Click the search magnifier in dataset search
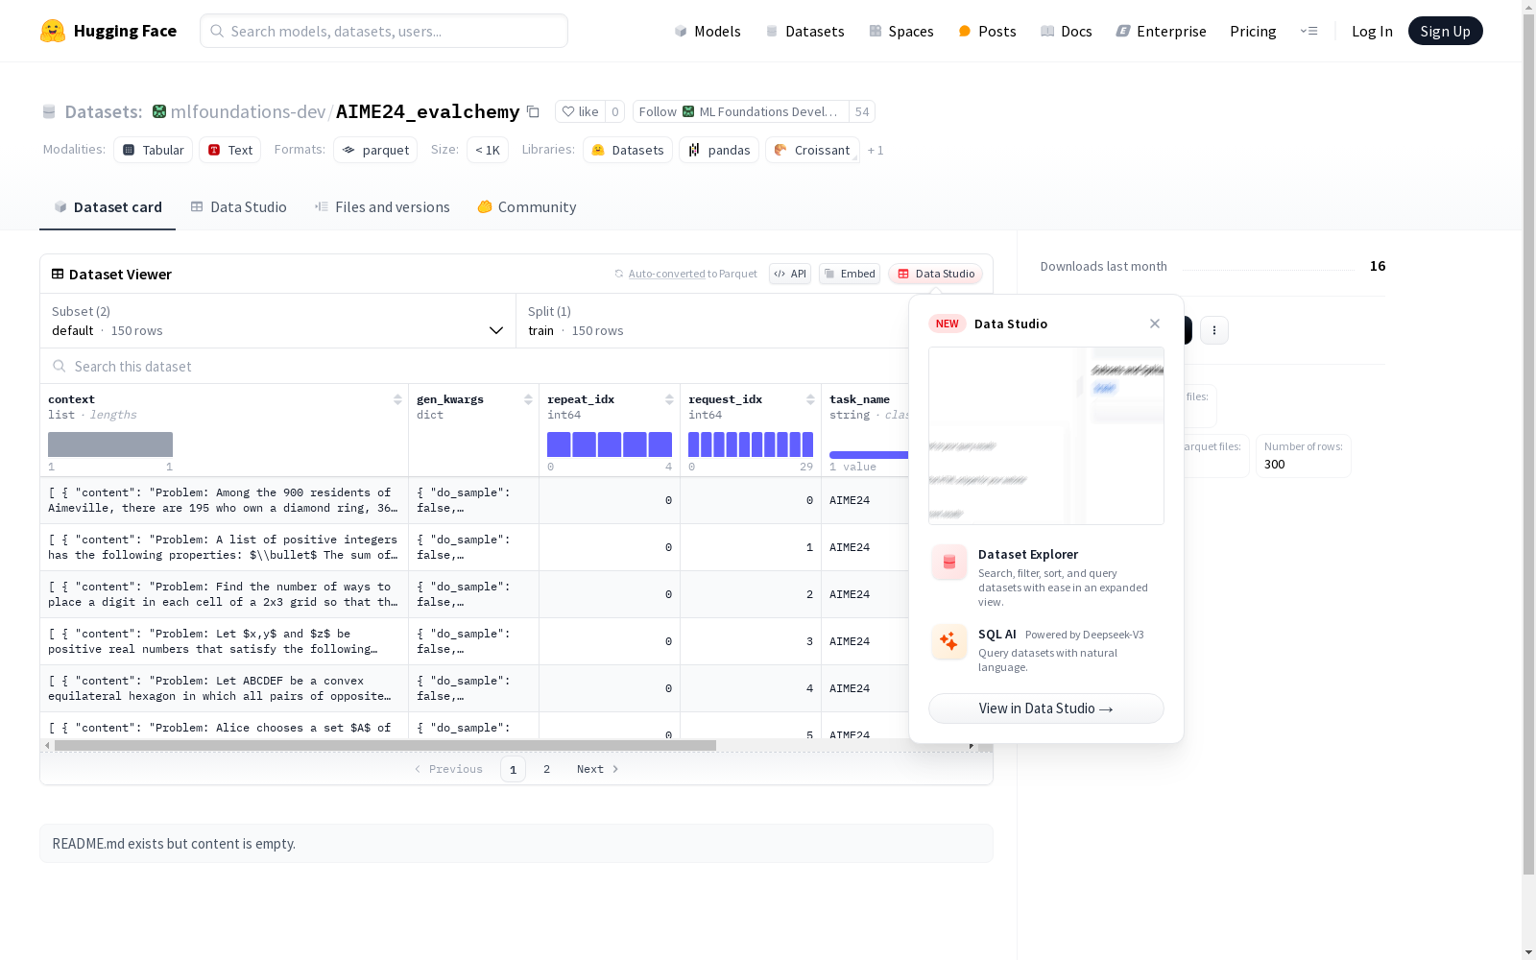Viewport: 1536px width, 960px height. pyautogui.click(x=60, y=366)
